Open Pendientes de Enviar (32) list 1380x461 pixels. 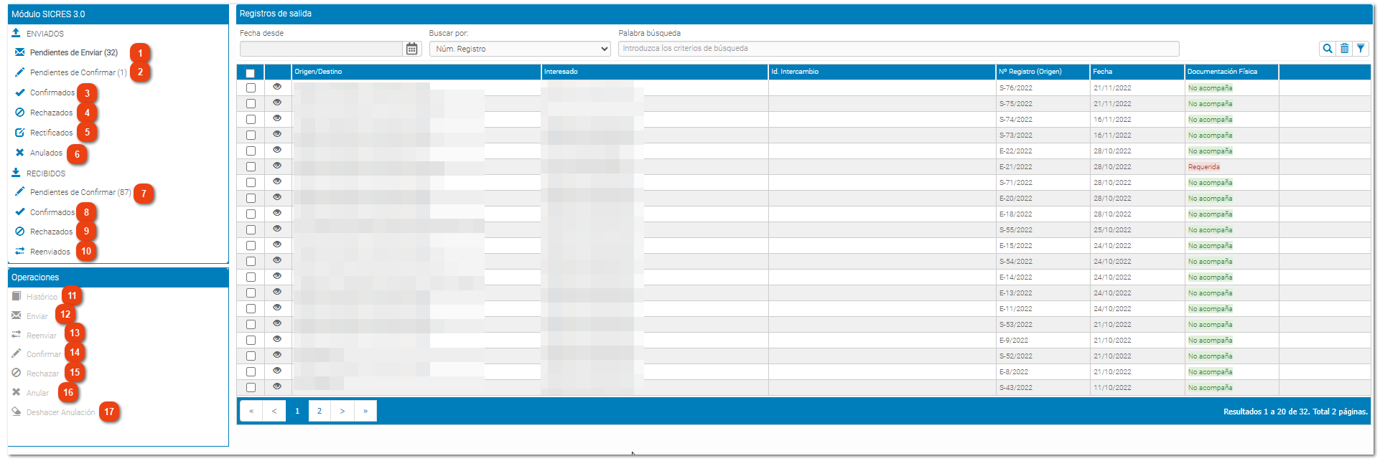pyautogui.click(x=74, y=52)
